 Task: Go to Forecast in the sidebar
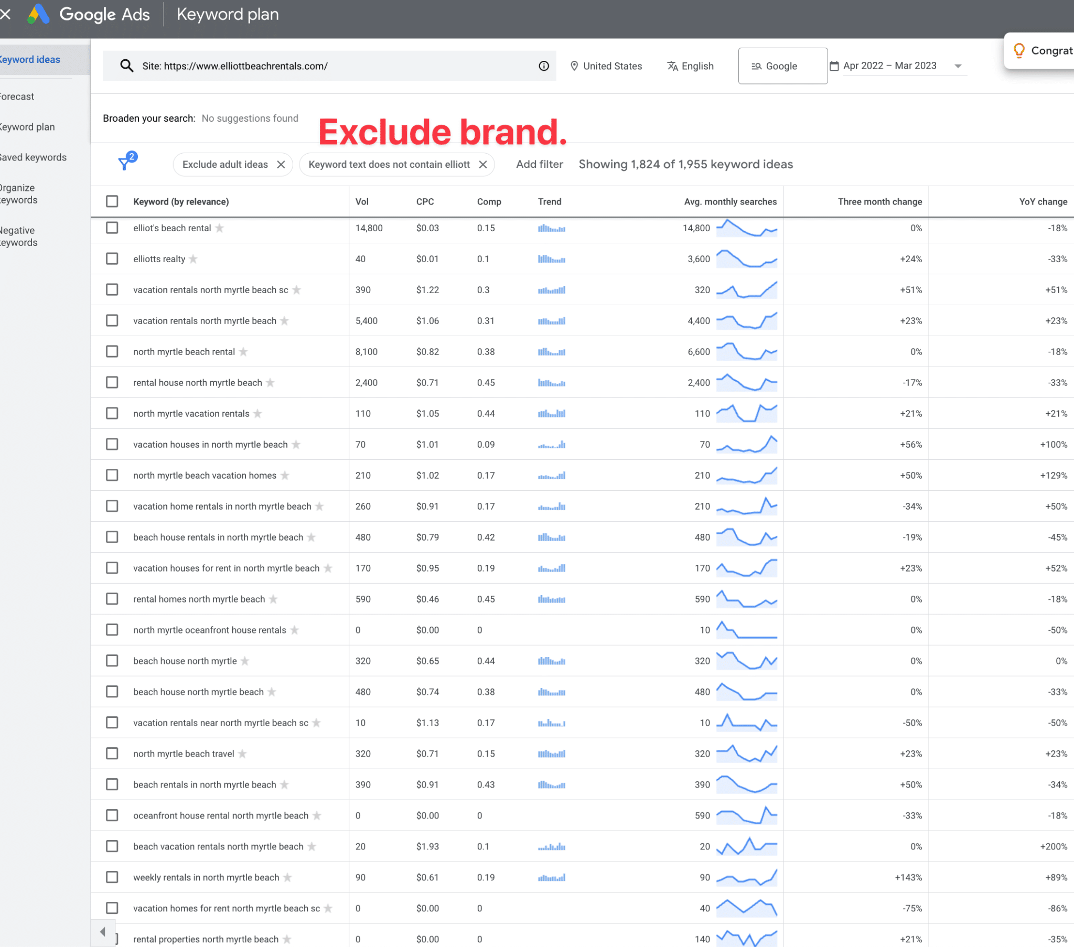[x=17, y=96]
